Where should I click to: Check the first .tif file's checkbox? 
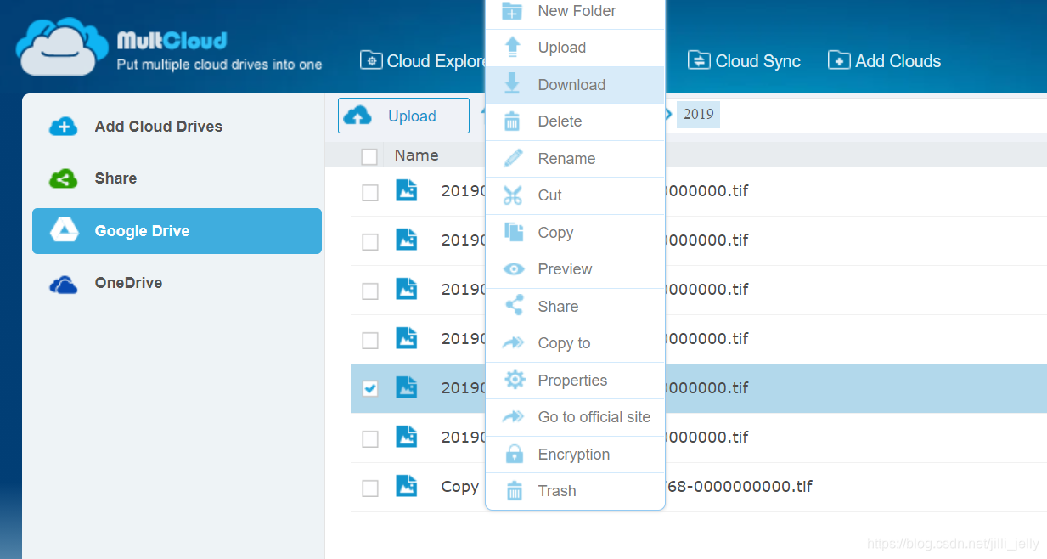tap(370, 193)
